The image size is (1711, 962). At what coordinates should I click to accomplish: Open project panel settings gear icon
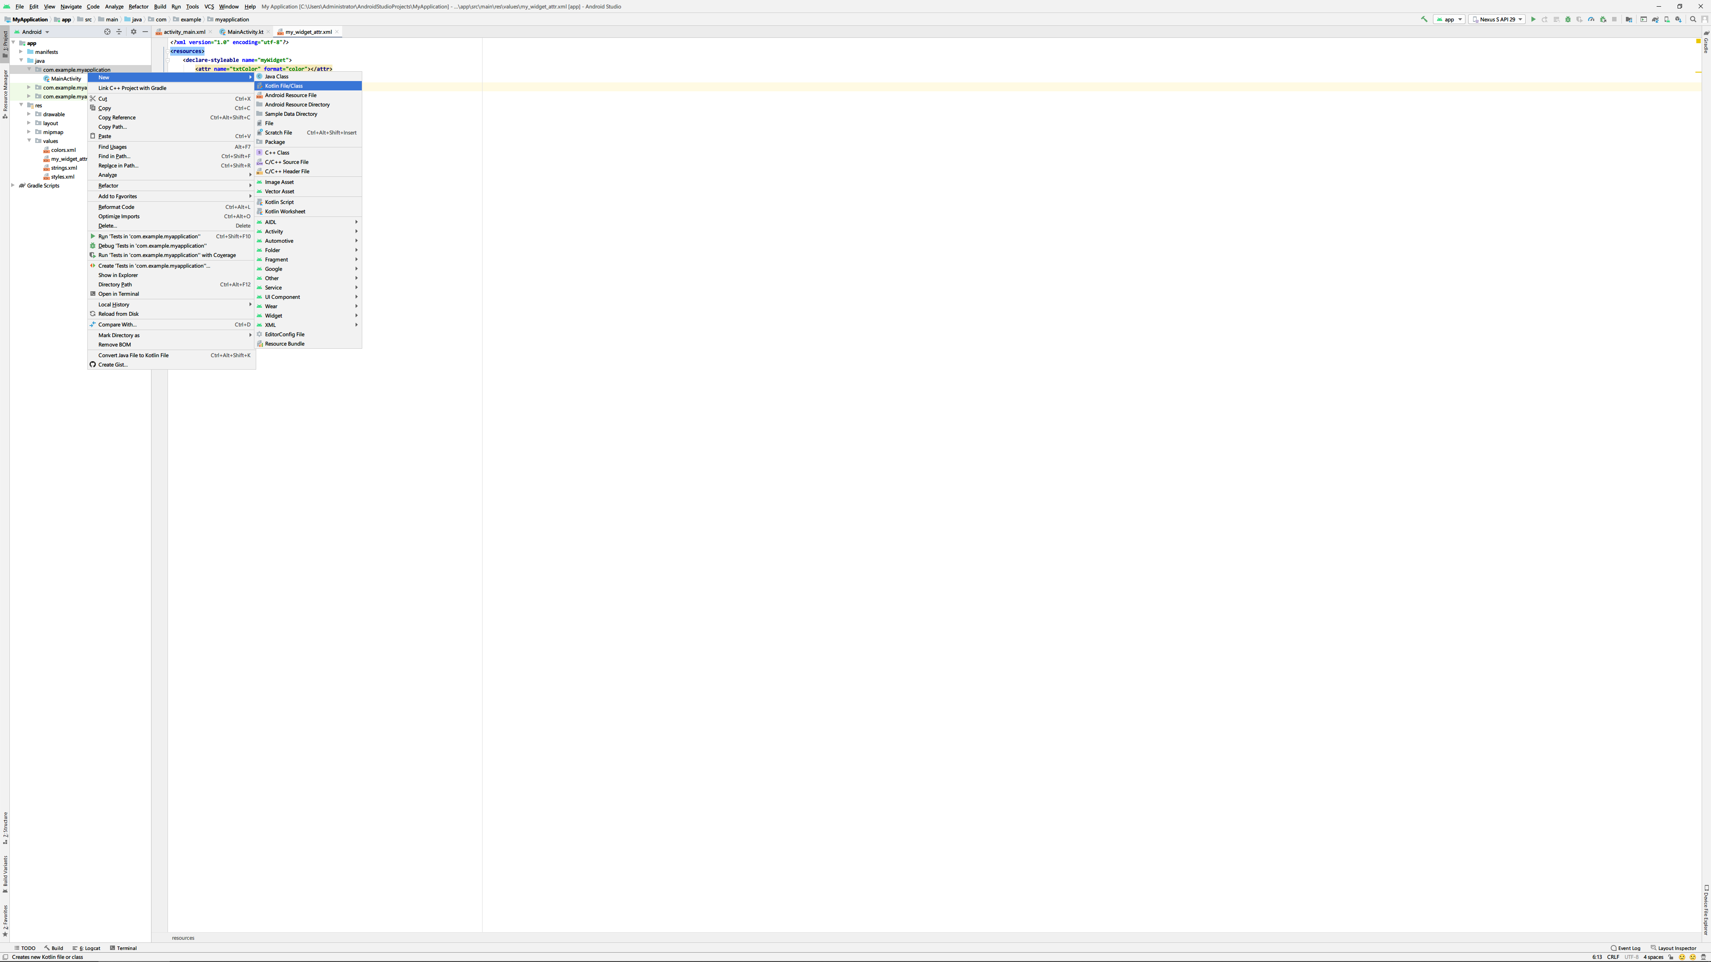[134, 32]
